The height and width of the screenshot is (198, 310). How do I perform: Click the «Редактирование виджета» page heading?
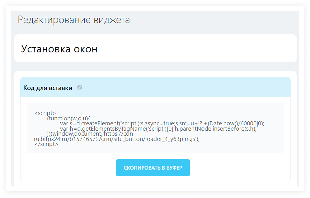coord(74,20)
